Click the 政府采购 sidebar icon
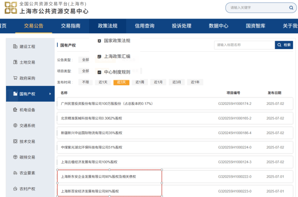 click(15, 78)
